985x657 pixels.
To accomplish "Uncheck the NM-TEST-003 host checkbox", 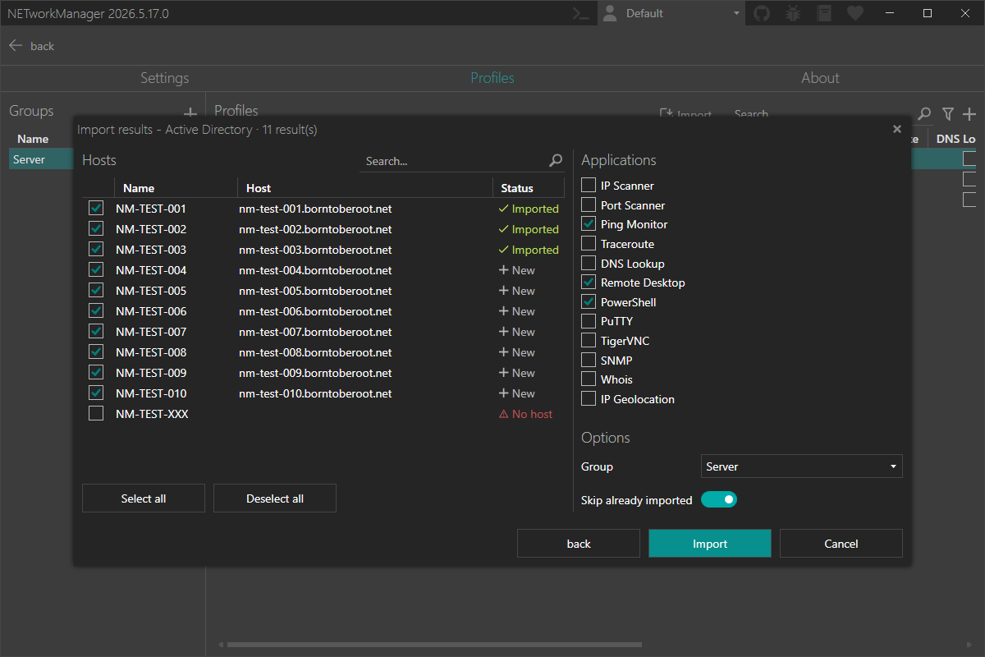I will 96,250.
